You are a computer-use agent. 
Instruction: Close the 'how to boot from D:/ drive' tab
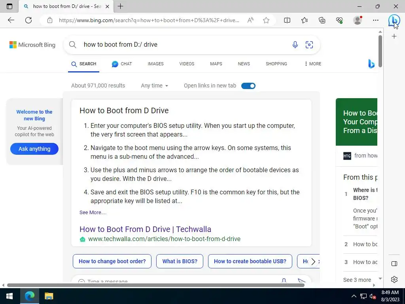point(108,6)
